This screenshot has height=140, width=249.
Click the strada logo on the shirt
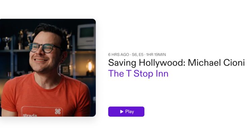(30, 115)
